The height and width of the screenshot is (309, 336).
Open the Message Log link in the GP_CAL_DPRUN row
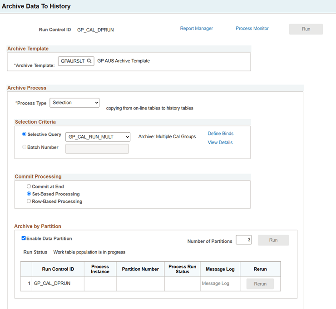(x=215, y=284)
